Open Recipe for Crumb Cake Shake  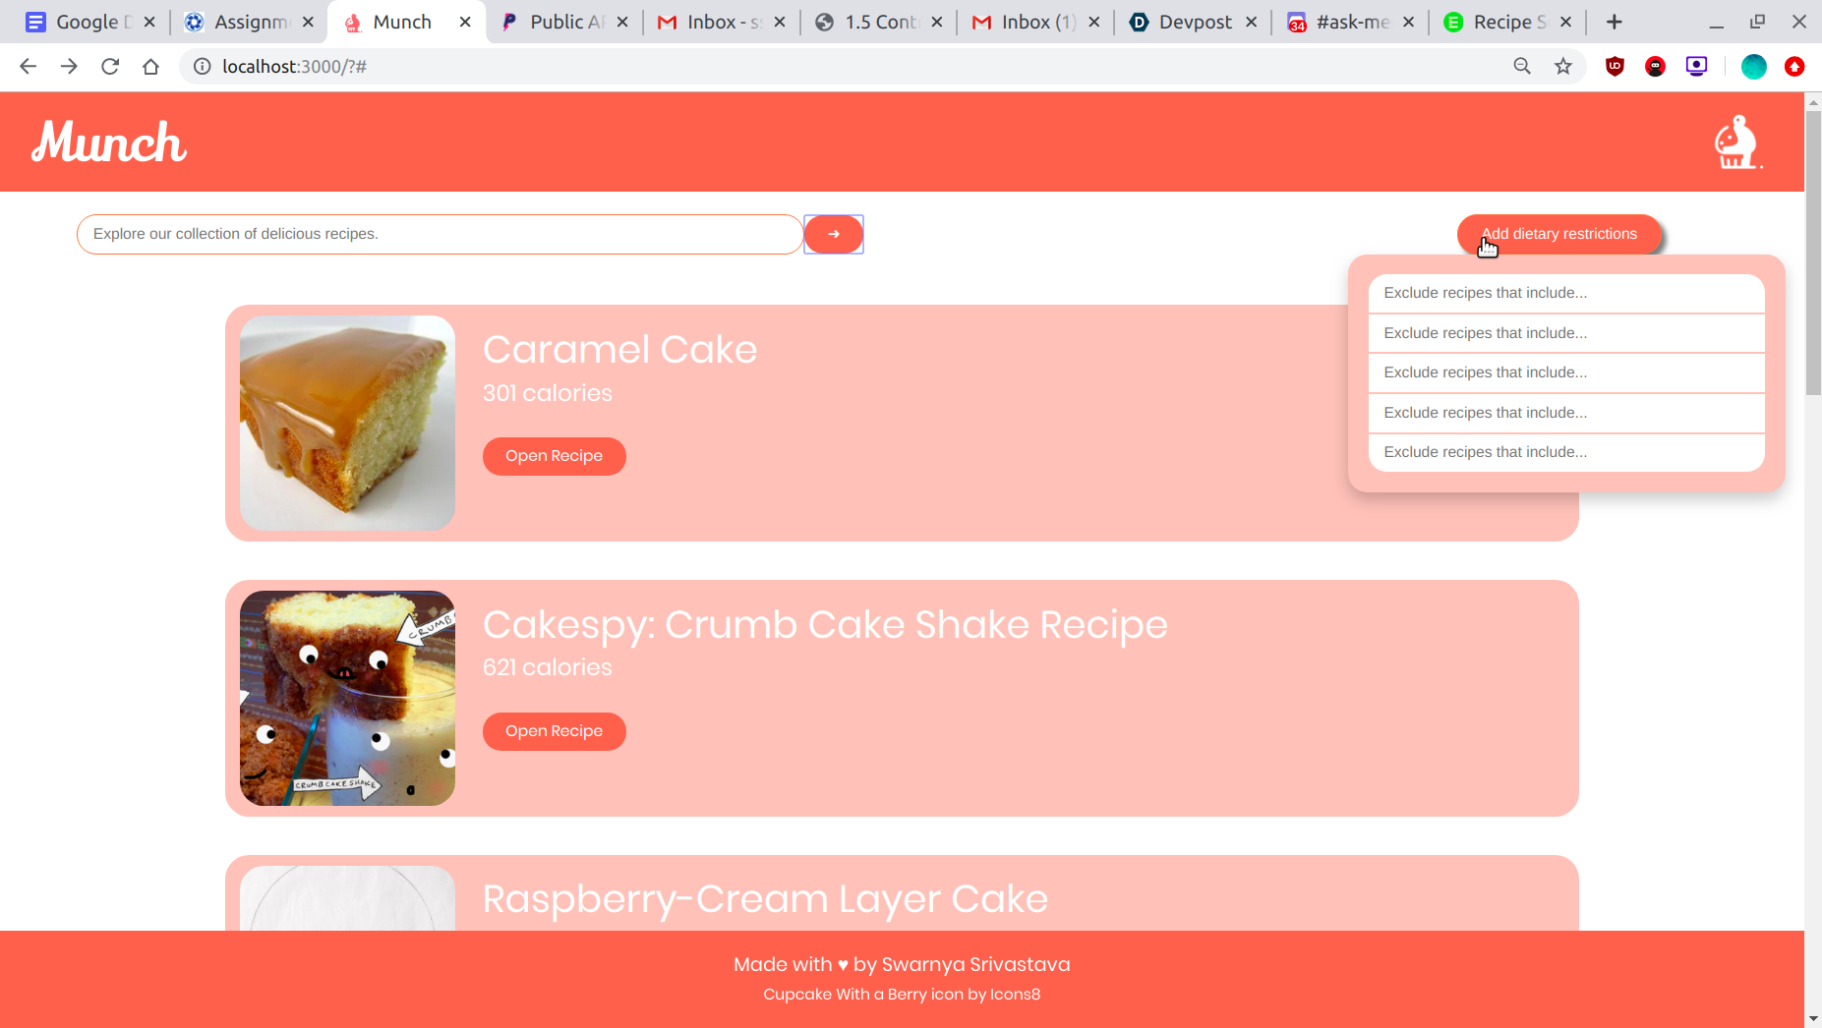coord(555,731)
